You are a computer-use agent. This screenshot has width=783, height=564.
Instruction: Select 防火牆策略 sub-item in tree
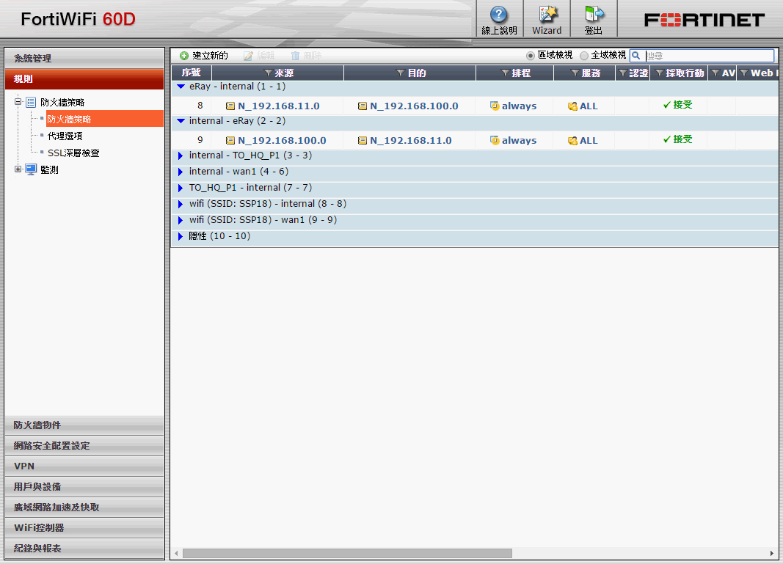pyautogui.click(x=104, y=119)
